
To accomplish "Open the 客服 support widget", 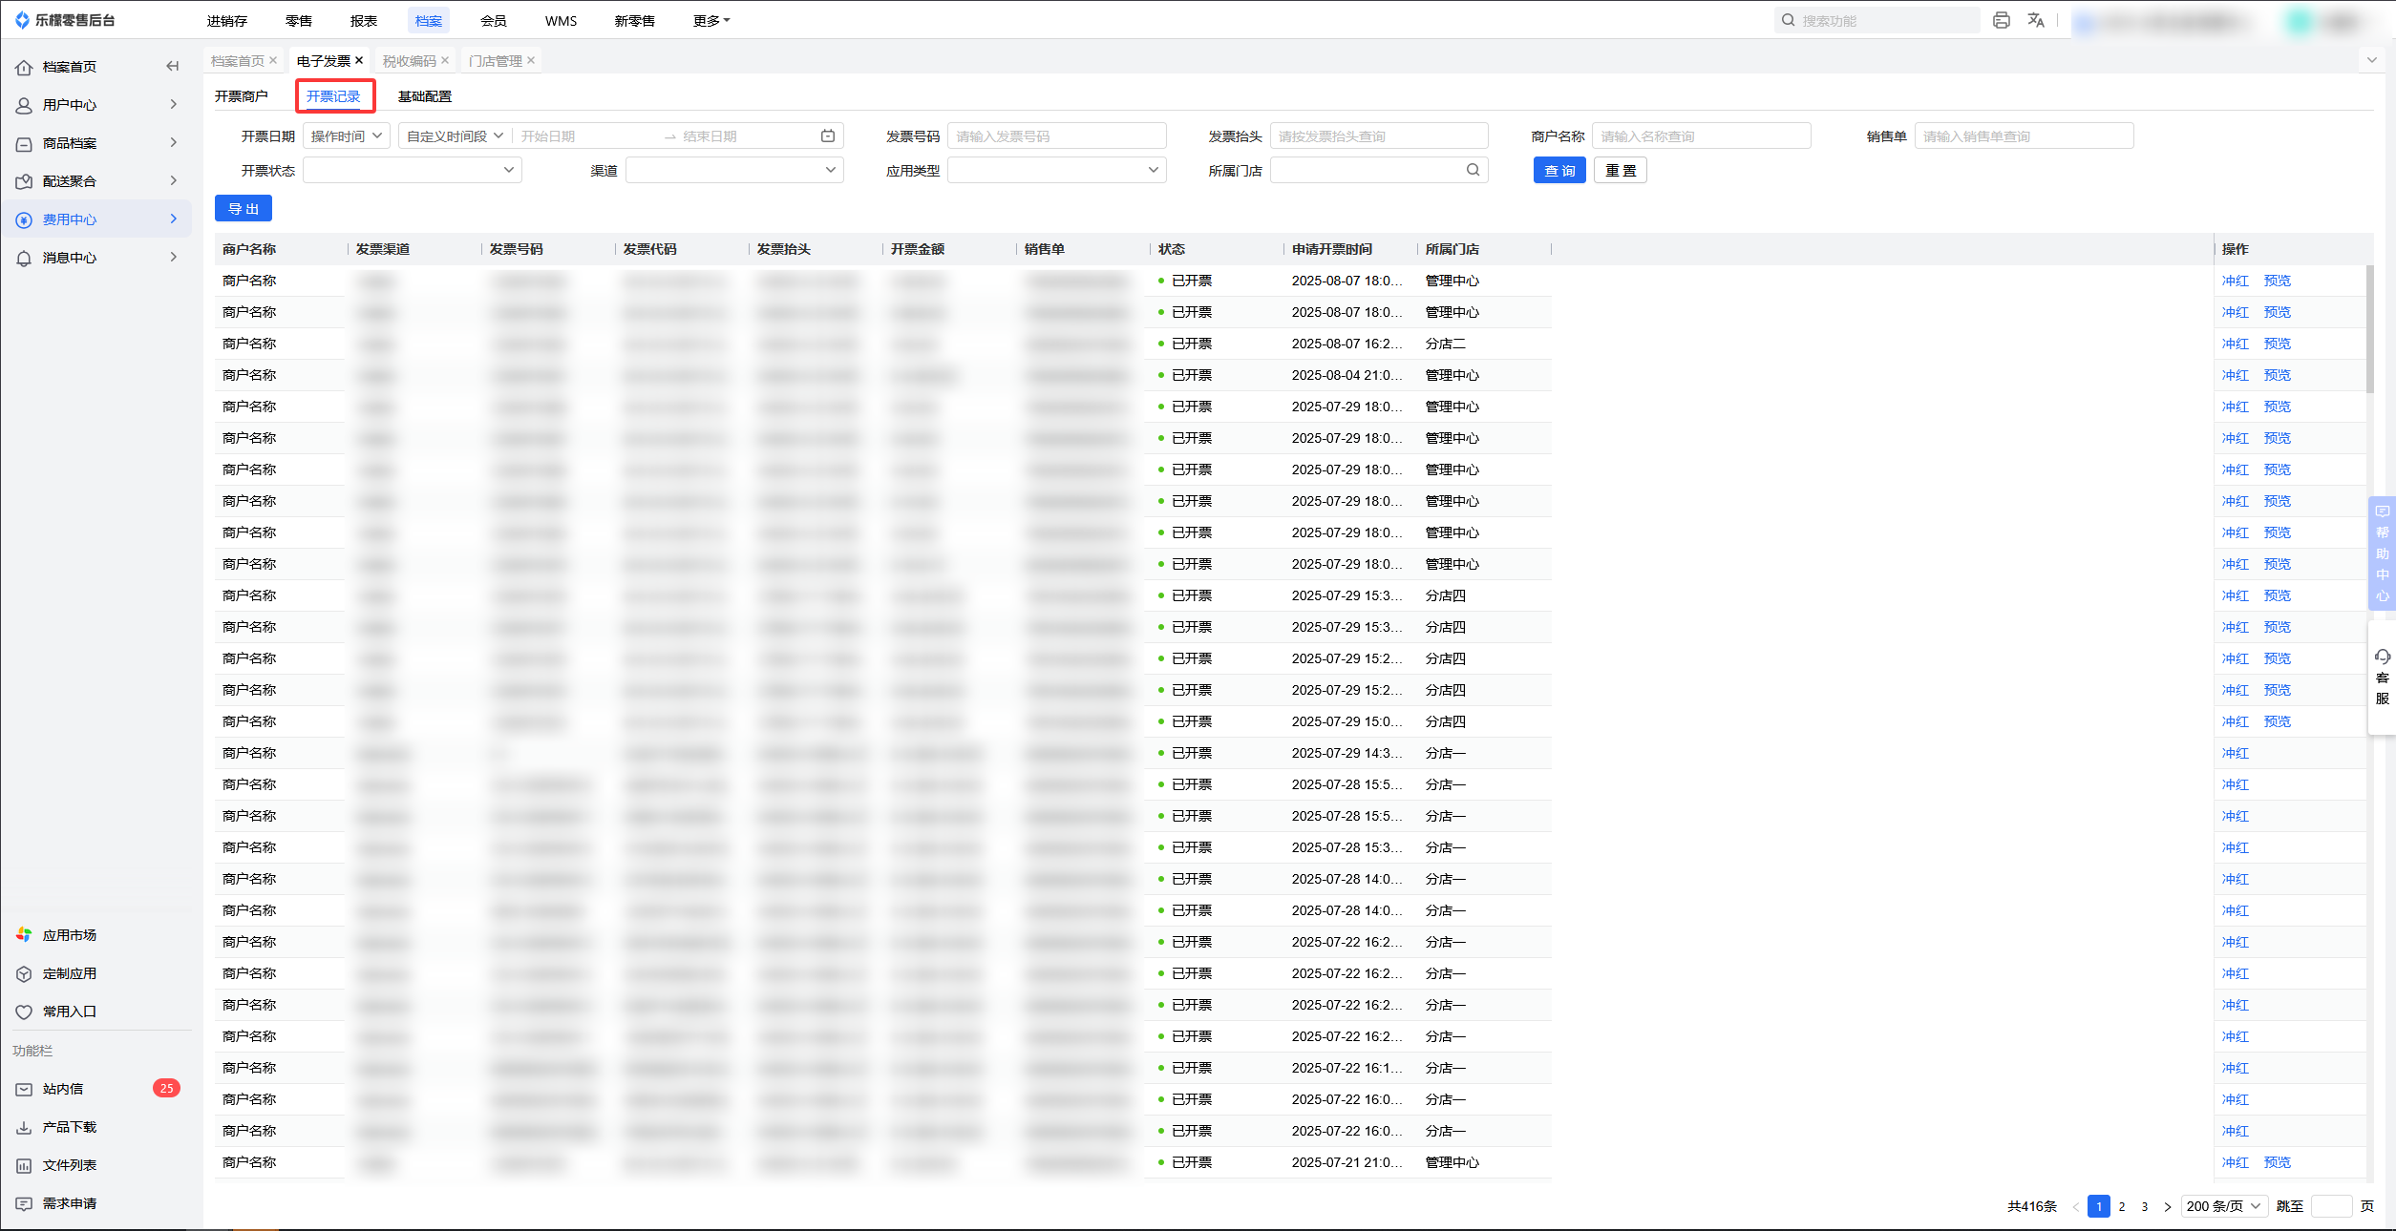I will (x=2382, y=678).
